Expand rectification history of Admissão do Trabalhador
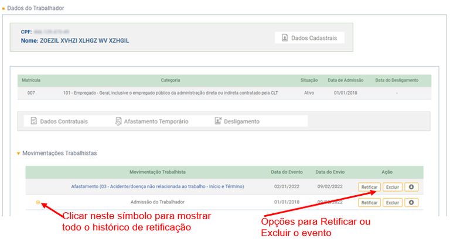 pos(38,202)
